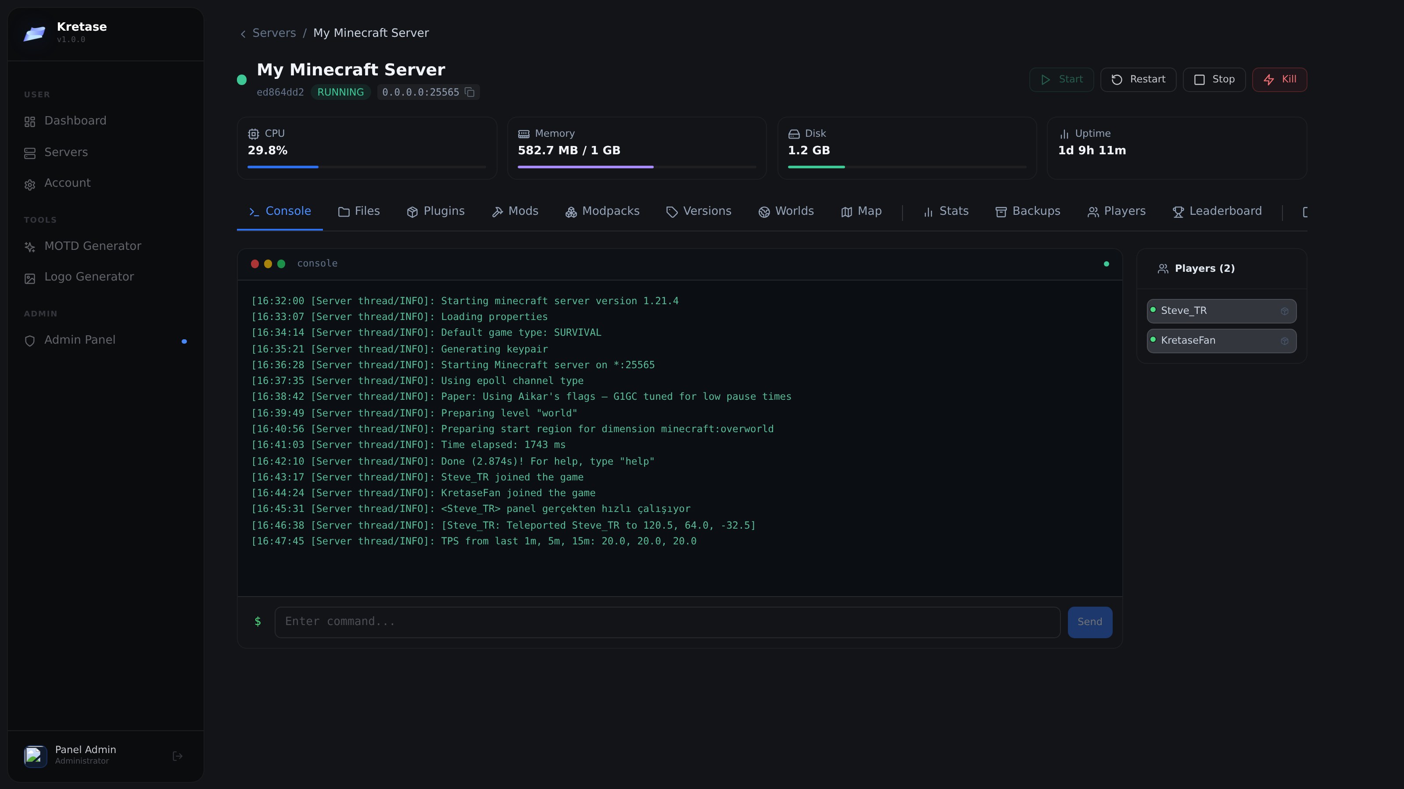Screen dimensions: 1404x789
Task: Open the Worlds tab
Action: (x=786, y=211)
